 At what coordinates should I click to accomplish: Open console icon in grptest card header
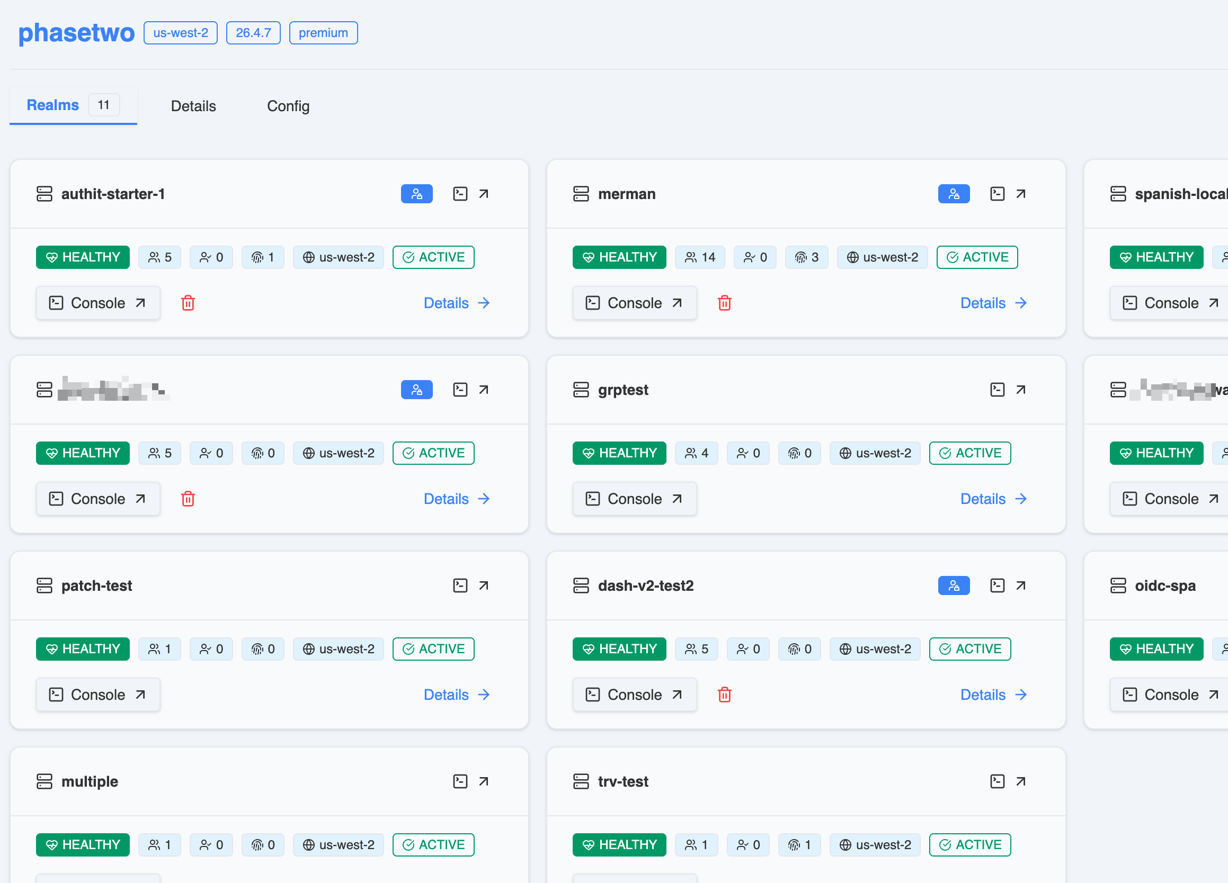(x=997, y=390)
